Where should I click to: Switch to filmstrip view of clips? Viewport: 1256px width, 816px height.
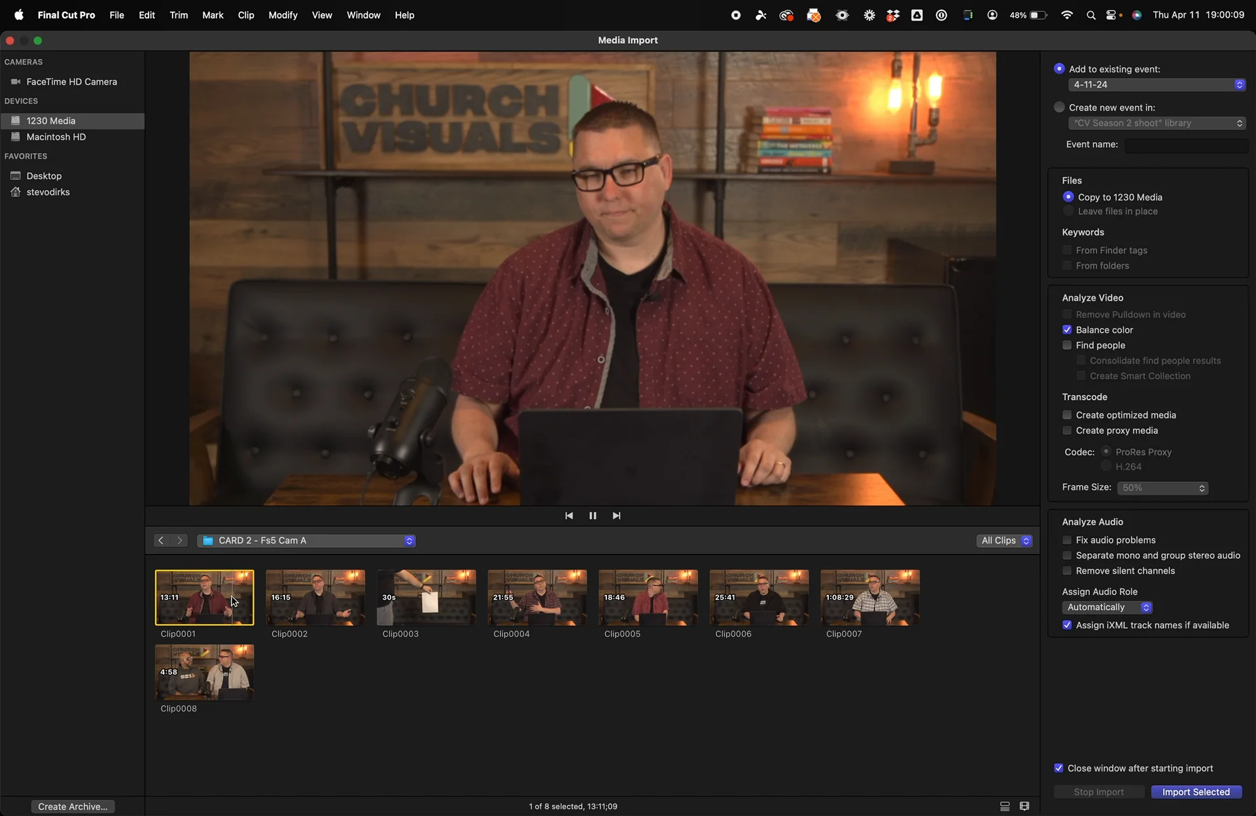(1024, 806)
